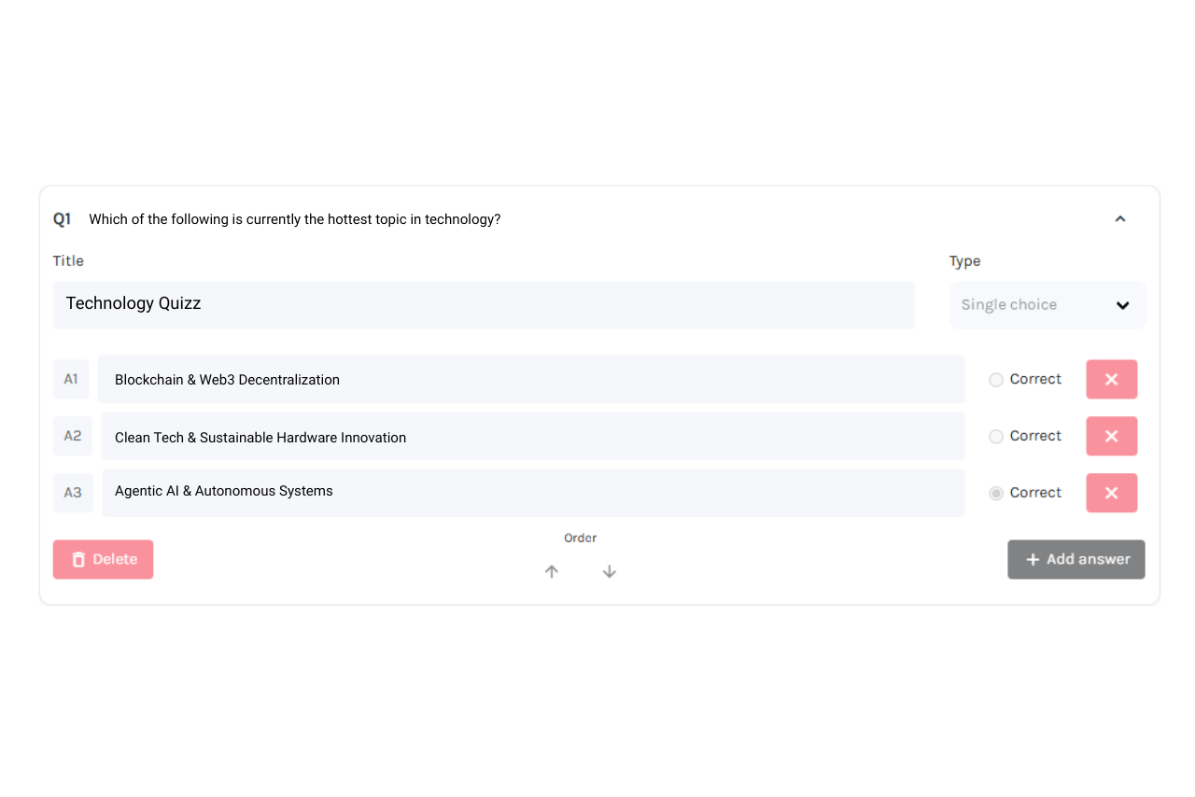1195x797 pixels.
Task: Click the A2 answer label
Action: (73, 436)
